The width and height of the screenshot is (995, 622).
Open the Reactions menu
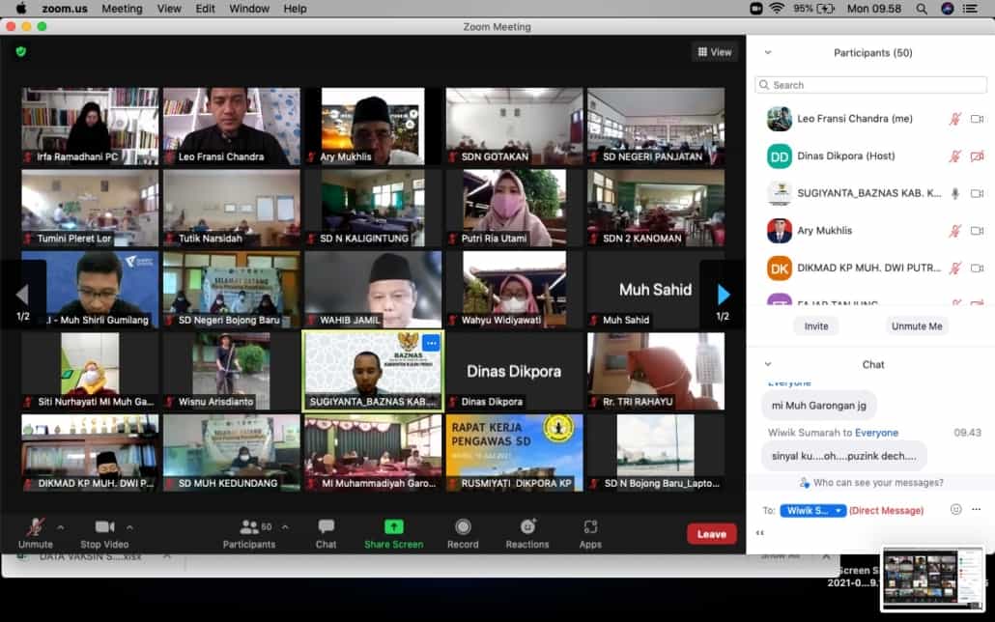point(527,534)
